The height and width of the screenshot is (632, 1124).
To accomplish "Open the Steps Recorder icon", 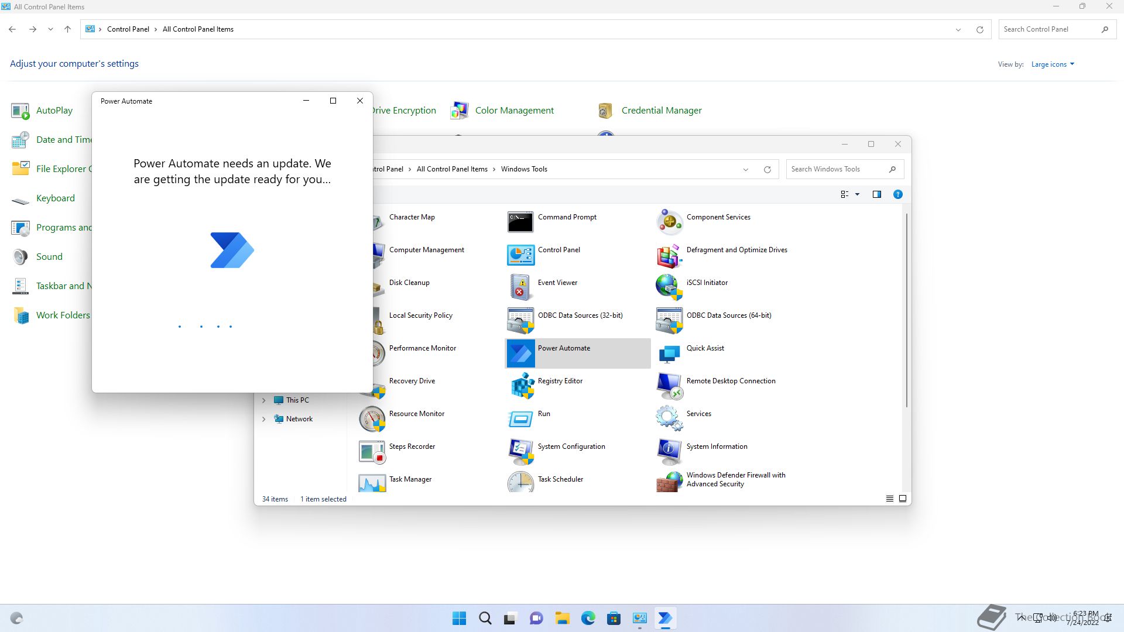I will 372,452.
